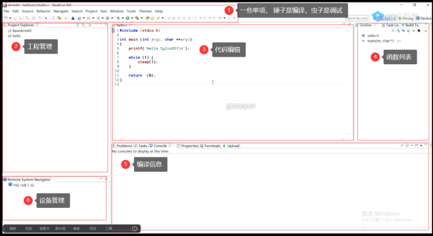
Task: Open the Refactor menu
Action: tap(43, 11)
